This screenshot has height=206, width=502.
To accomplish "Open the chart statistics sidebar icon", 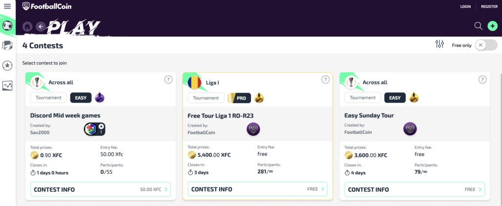I will (7, 85).
